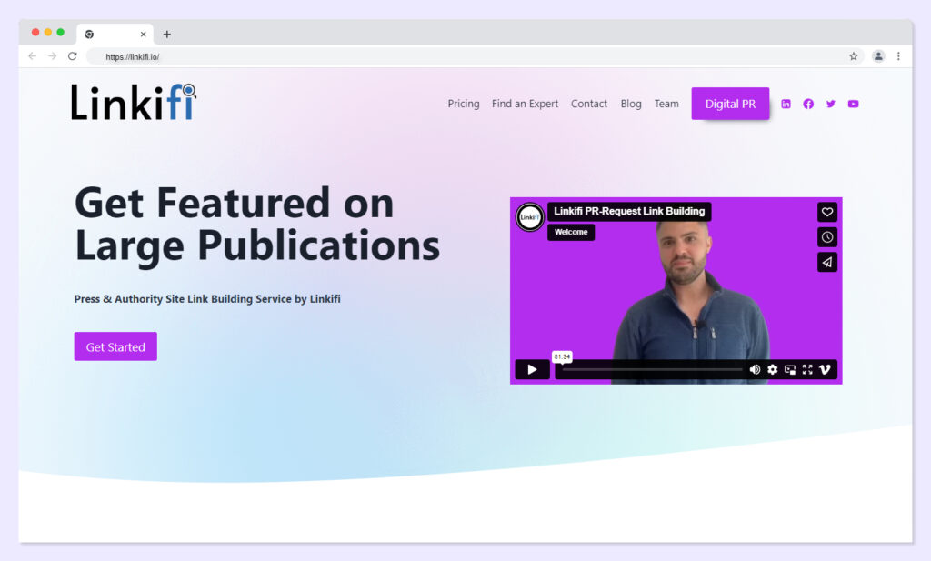Click the Linkifi logo in the header
Viewport: 931px width, 561px height.
[134, 102]
